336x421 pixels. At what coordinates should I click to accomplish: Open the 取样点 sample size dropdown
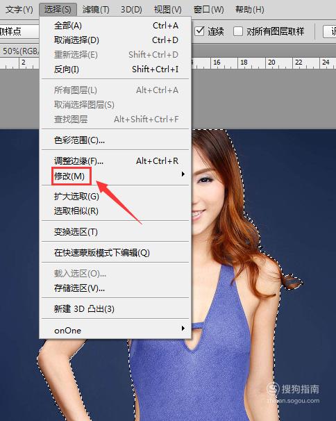[19, 31]
